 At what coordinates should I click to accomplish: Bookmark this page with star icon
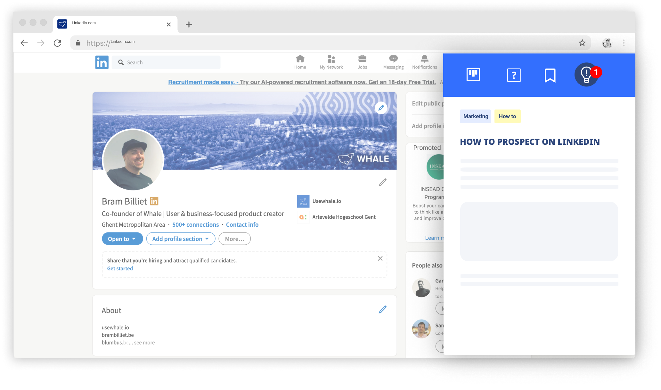[582, 43]
